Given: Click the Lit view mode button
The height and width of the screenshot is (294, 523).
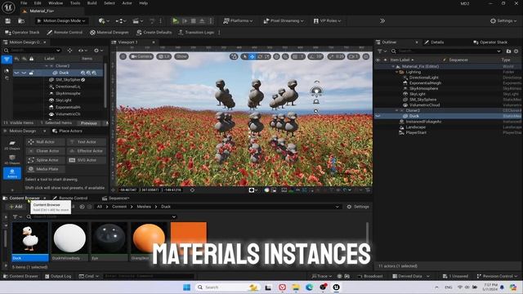Looking at the screenshot, I should tap(163, 56).
